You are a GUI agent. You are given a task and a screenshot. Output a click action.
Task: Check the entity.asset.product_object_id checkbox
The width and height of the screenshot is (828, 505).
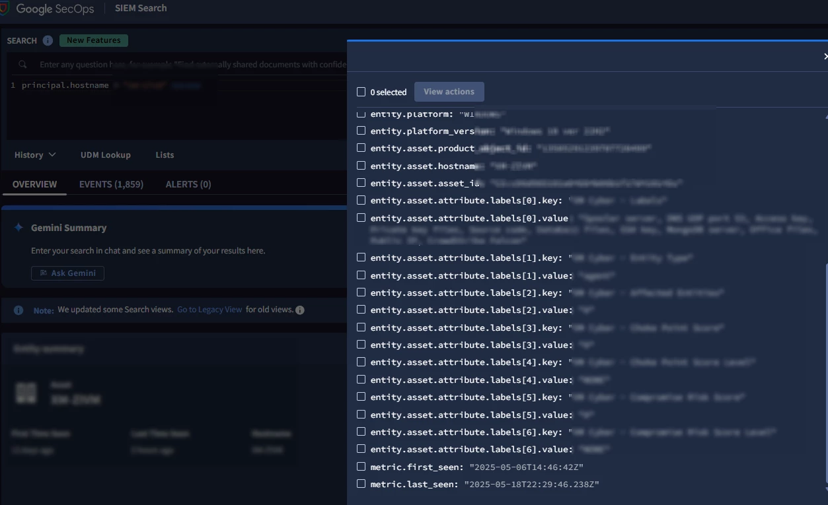click(361, 148)
